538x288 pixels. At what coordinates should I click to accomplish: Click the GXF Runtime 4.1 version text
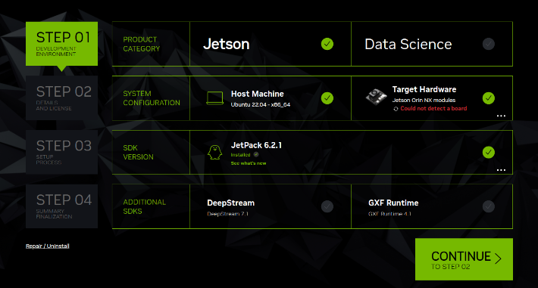click(389, 214)
